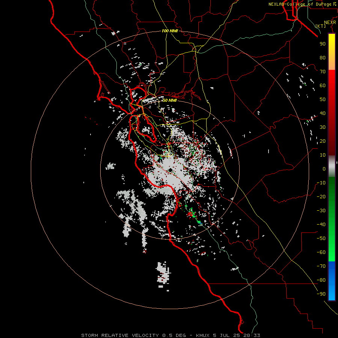Click the 60 value on the velocity scale
Image resolution: width=338 pixels, height=338 pixels.
coord(323,86)
